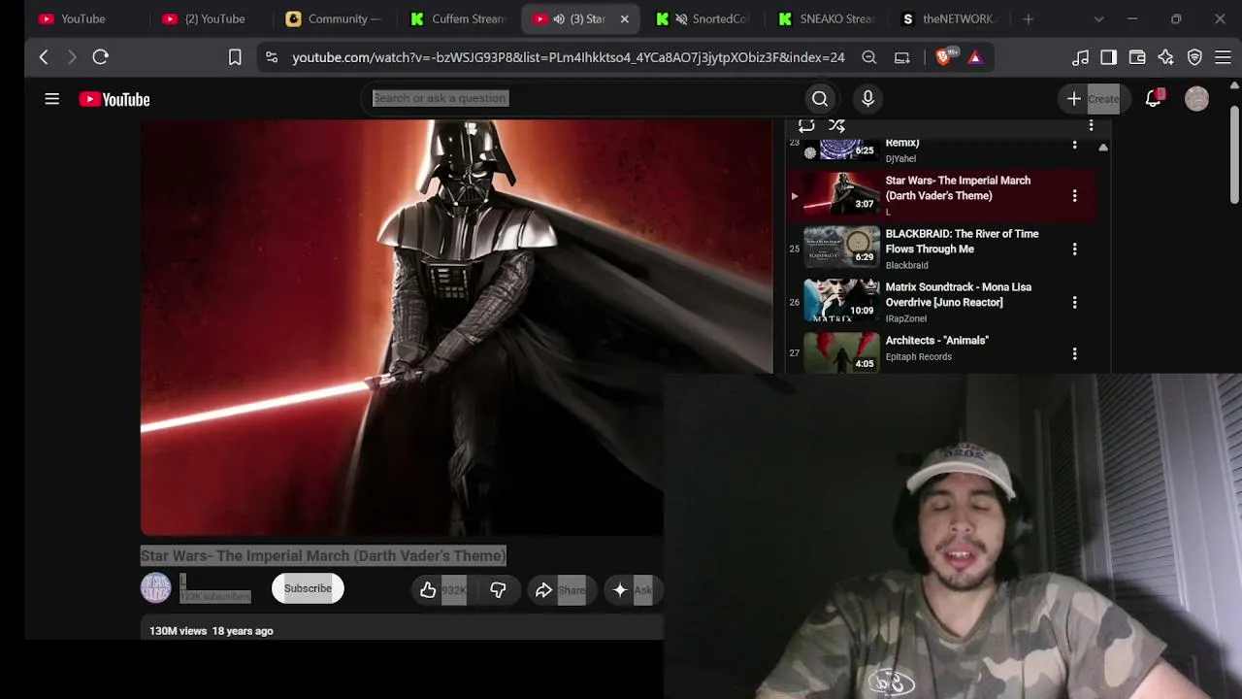1242x699 pixels.
Task: Open options for Imperial March playlist item
Action: [x=1074, y=196]
